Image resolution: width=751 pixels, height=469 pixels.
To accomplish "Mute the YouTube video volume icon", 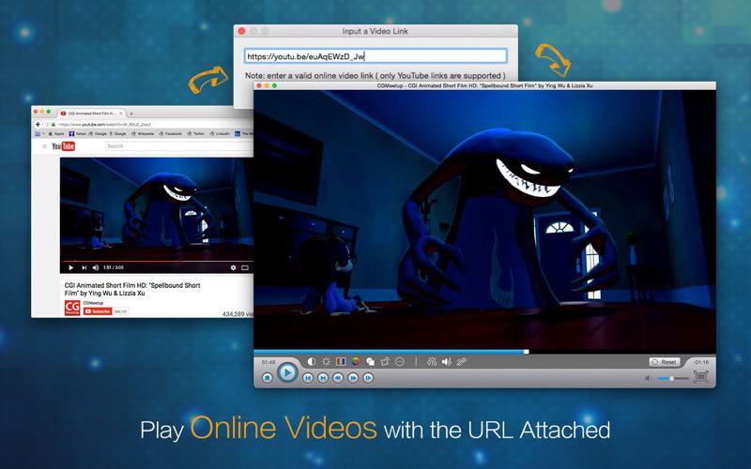I will click(x=96, y=267).
